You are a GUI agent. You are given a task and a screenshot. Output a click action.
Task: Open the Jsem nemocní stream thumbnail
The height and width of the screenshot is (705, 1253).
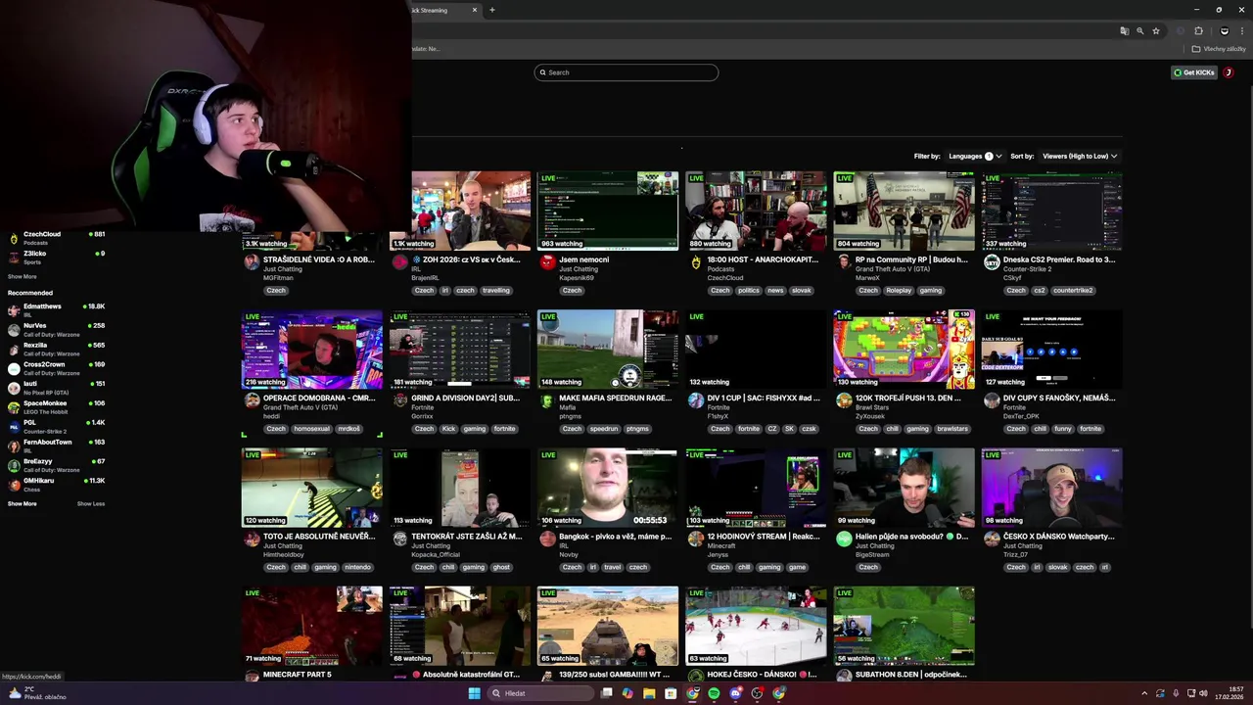coord(608,211)
